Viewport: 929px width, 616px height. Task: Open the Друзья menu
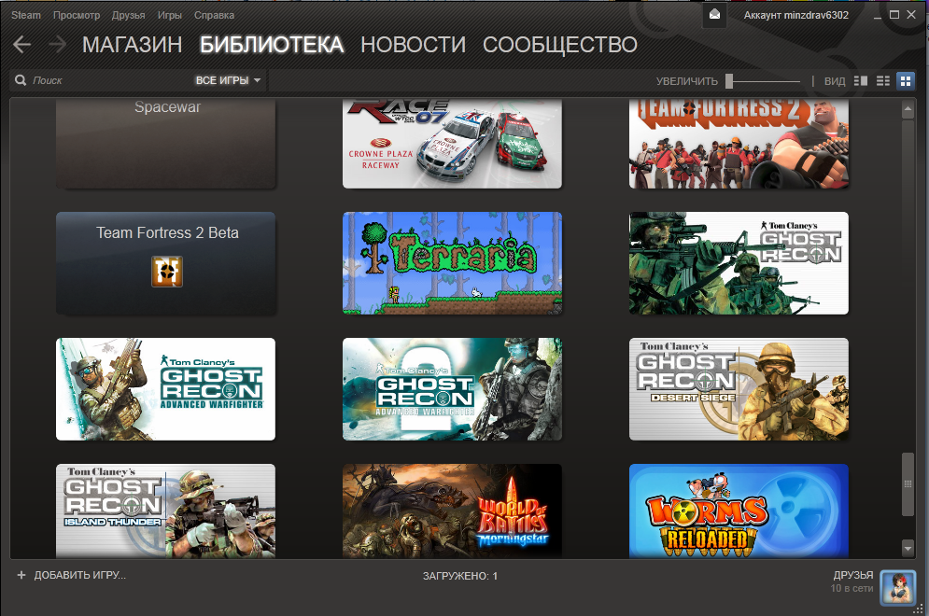click(128, 15)
